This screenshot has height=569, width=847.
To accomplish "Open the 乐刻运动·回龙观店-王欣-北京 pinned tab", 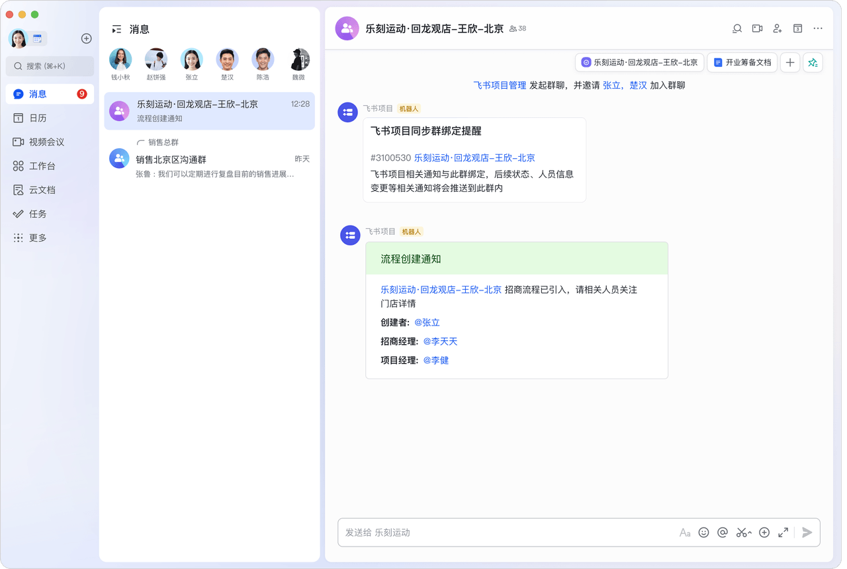I will [639, 62].
